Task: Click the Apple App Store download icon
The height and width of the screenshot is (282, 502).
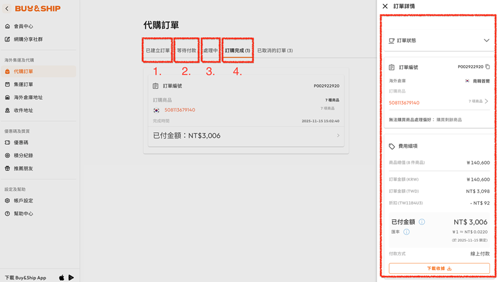Action: pyautogui.click(x=61, y=278)
